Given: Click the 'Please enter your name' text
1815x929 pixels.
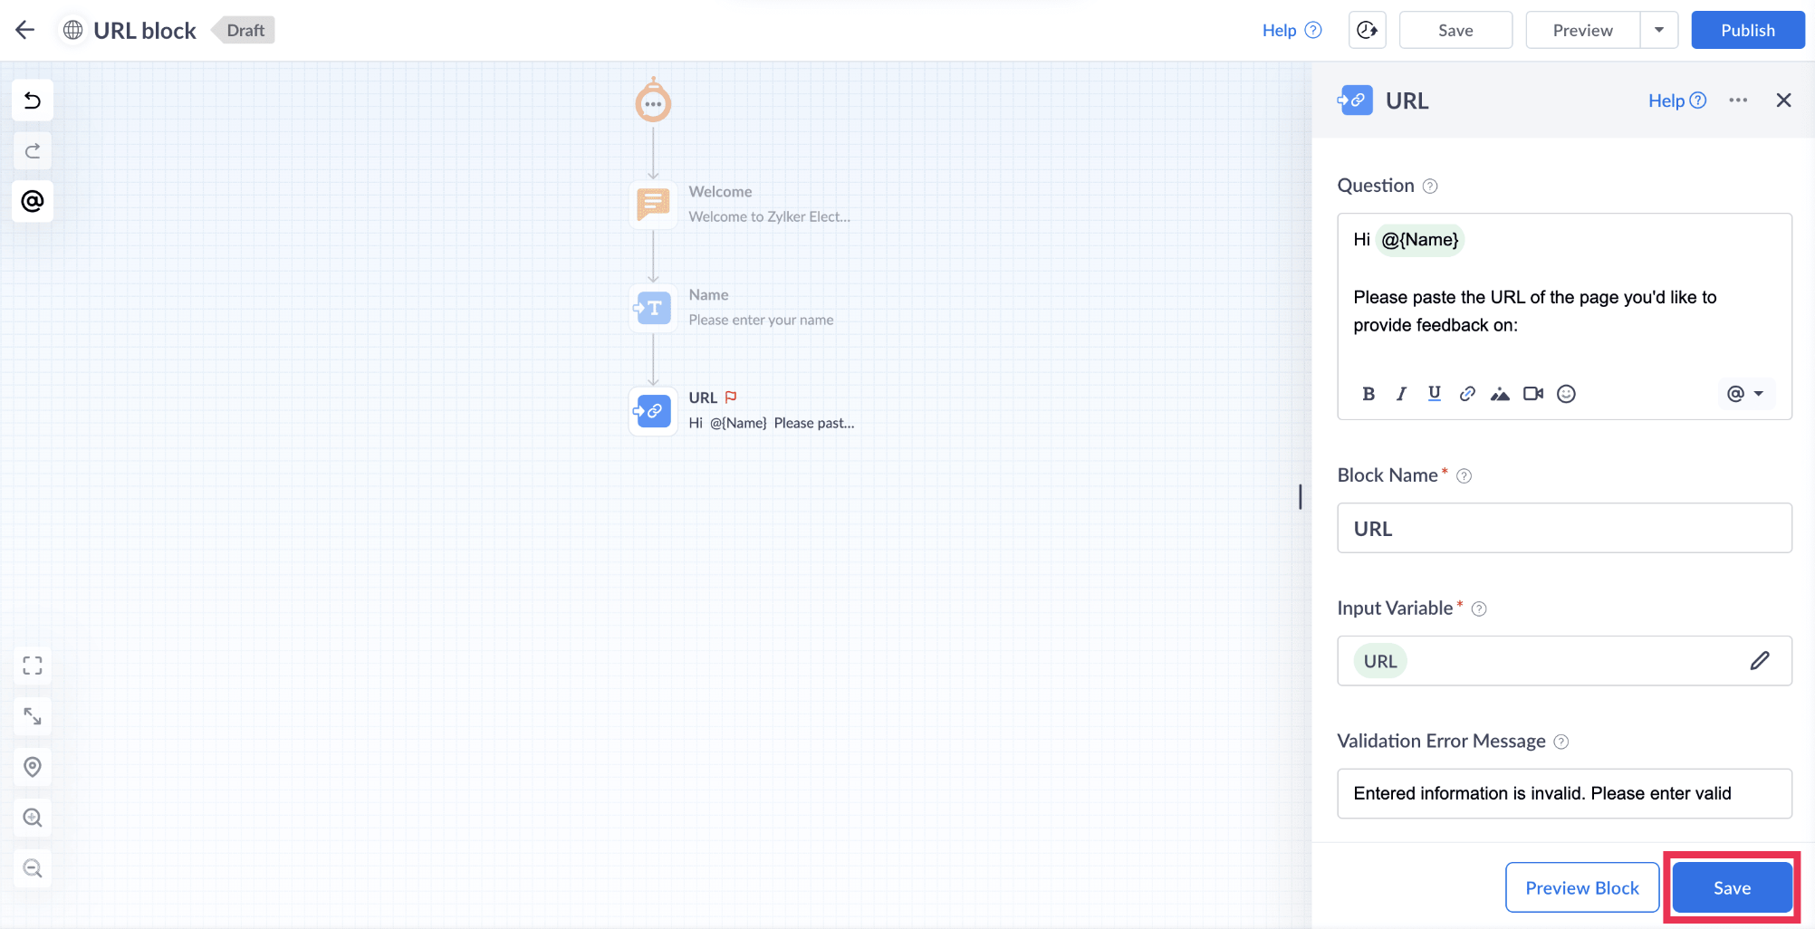Looking at the screenshot, I should [x=761, y=320].
